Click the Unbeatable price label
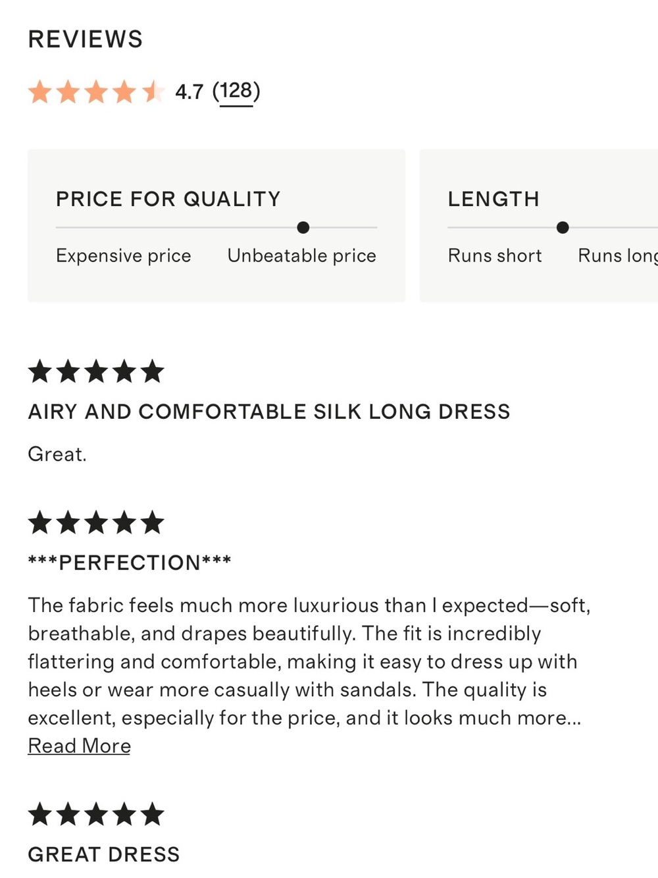 tap(302, 256)
